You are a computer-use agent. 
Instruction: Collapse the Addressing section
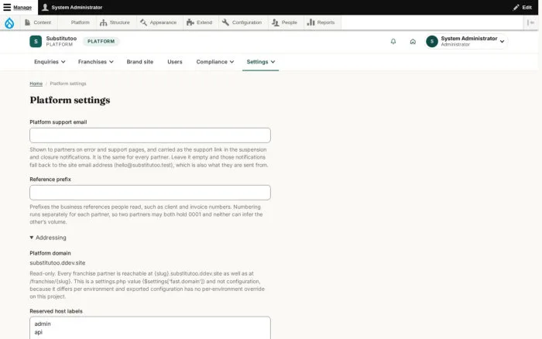tap(48, 238)
